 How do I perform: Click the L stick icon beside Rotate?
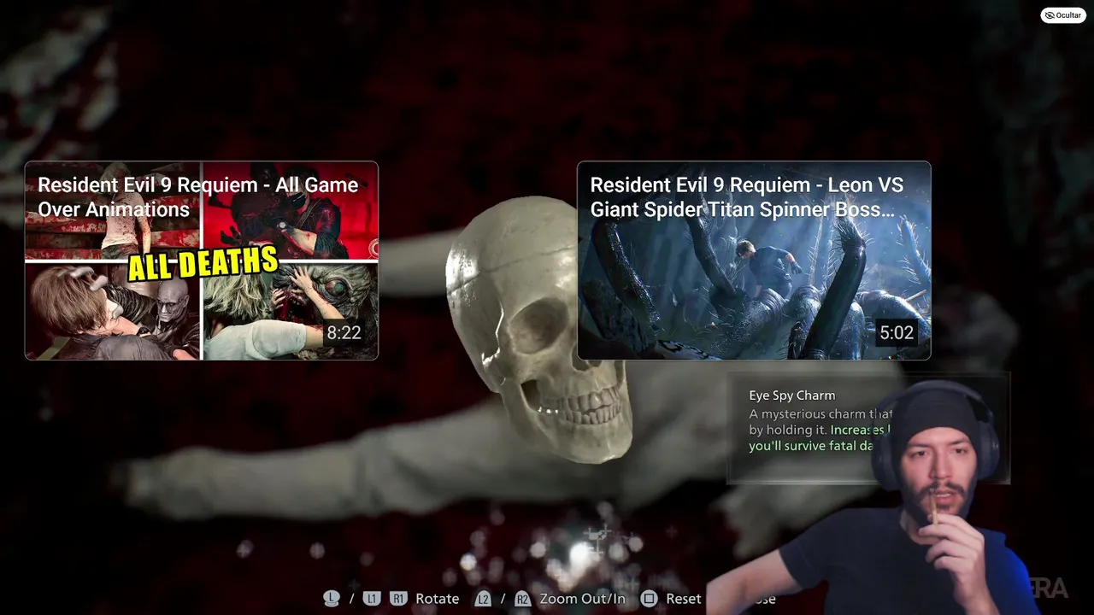click(332, 598)
